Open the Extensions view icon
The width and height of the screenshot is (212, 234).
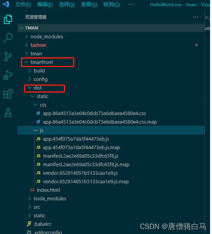coord(8,94)
